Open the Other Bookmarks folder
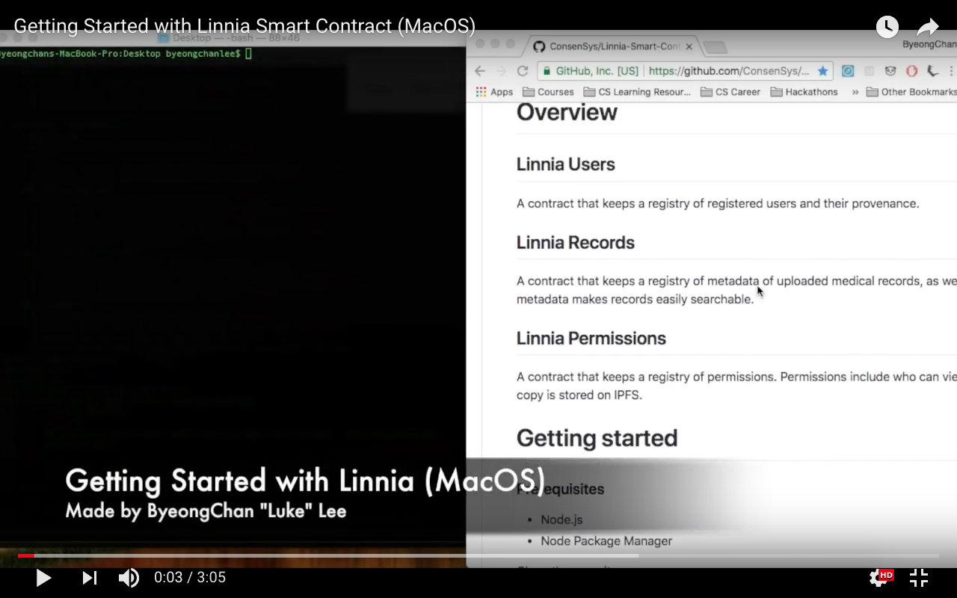Image resolution: width=957 pixels, height=598 pixels. tap(911, 92)
